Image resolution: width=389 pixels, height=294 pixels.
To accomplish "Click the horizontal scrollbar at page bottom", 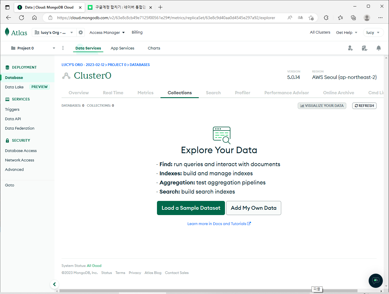I will 208,291.
